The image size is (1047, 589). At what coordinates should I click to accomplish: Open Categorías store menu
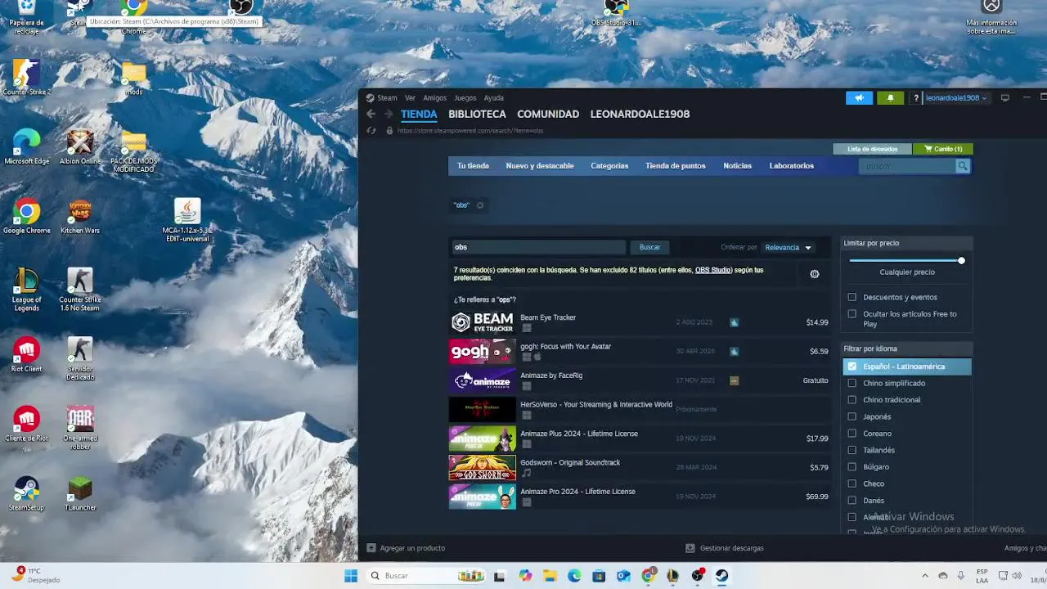click(609, 166)
